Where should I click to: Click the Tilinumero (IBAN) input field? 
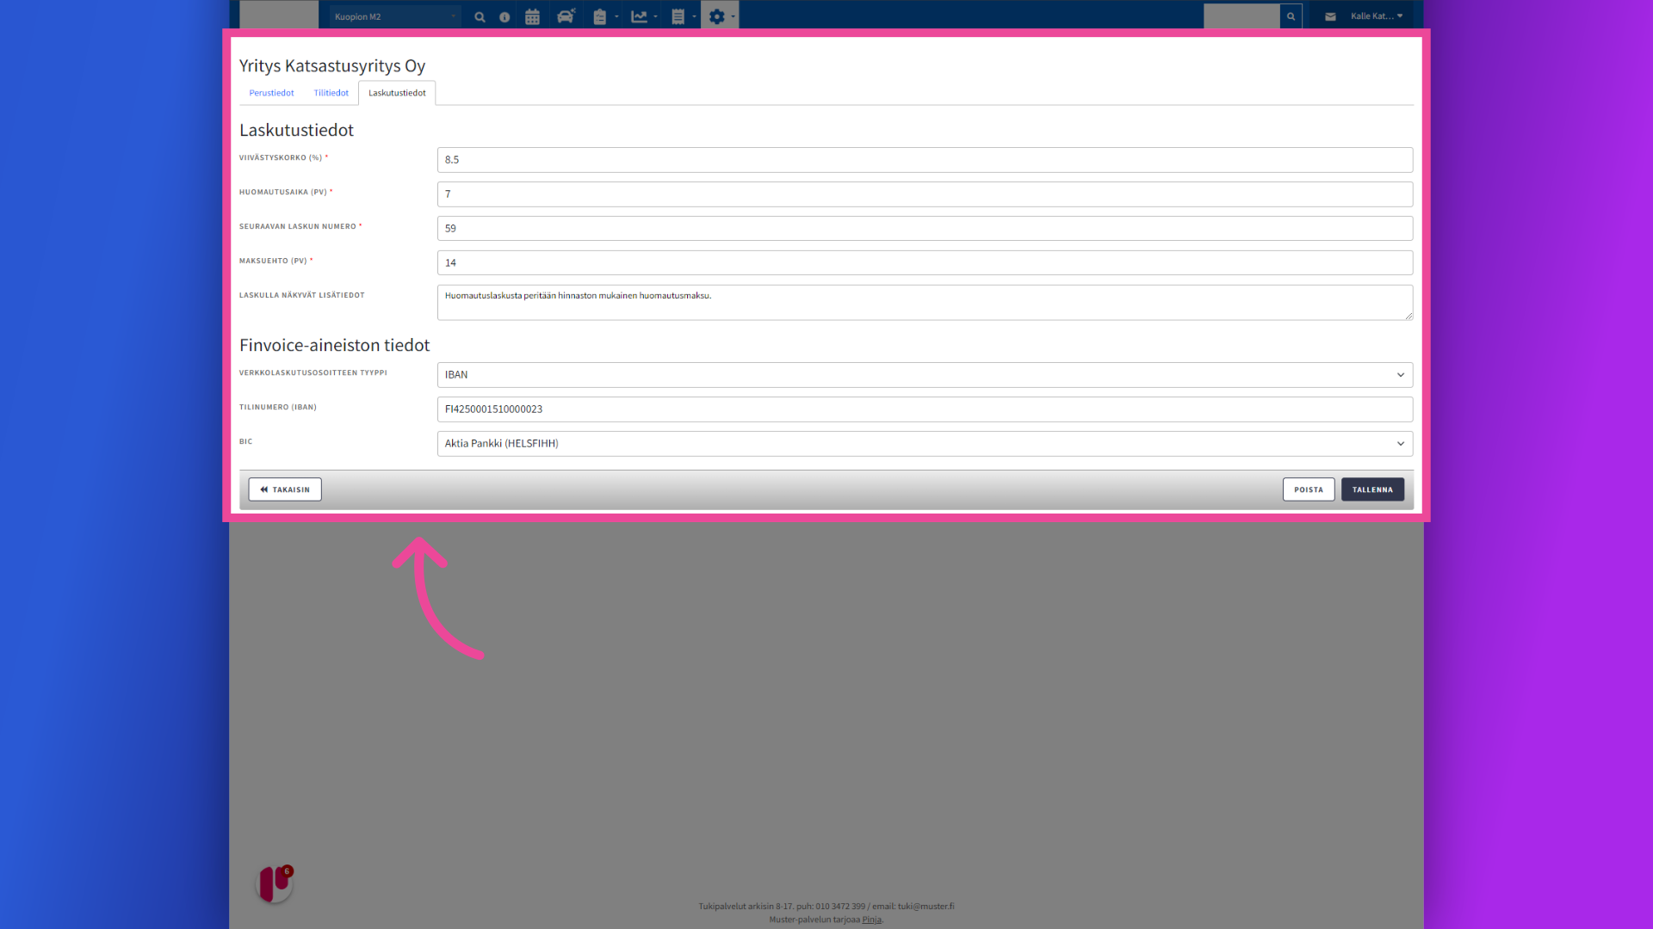click(925, 409)
